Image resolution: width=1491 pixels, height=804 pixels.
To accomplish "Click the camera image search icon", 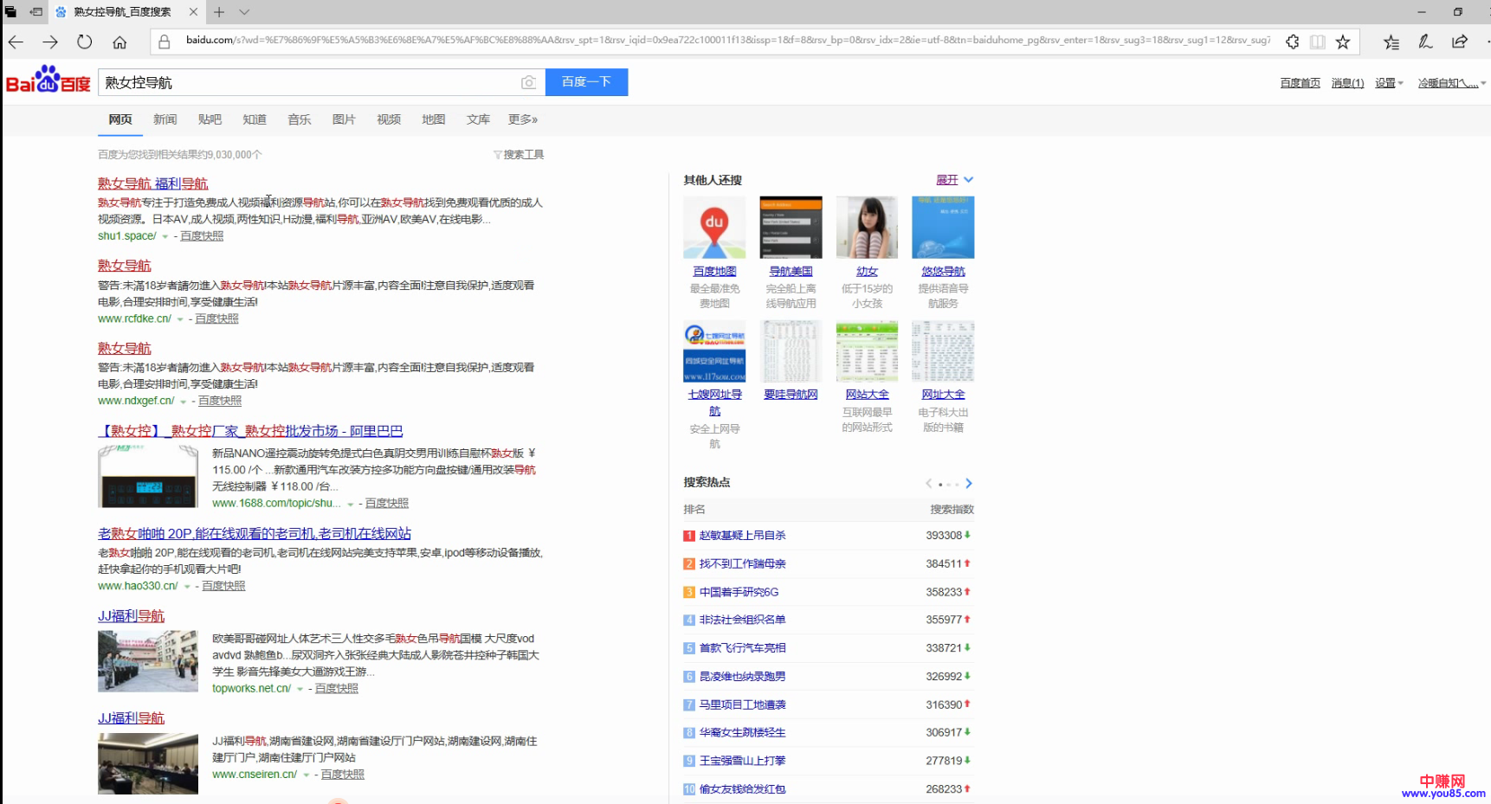I will 528,82.
